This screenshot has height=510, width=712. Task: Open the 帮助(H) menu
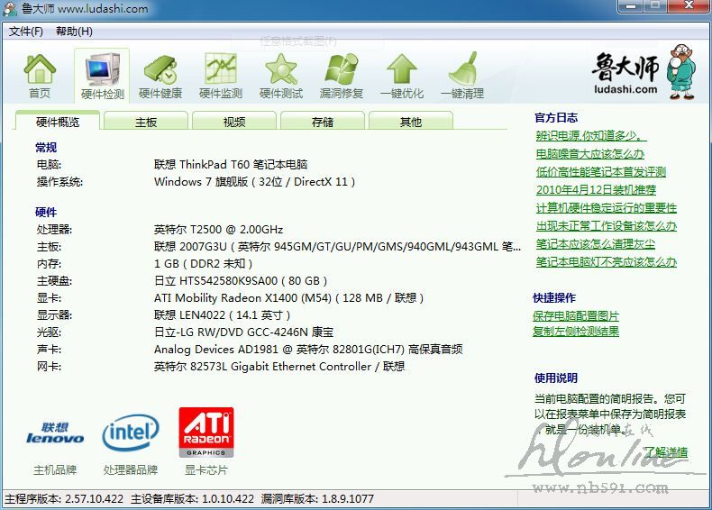pos(74,32)
